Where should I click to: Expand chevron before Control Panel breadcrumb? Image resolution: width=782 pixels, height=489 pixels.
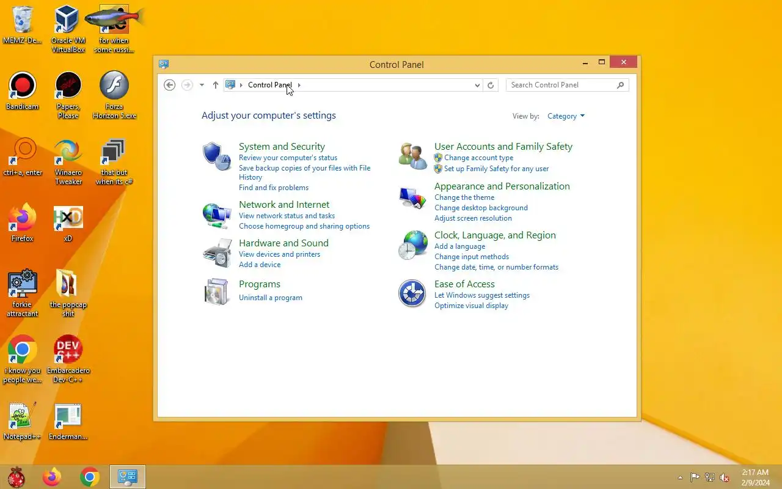(x=241, y=85)
